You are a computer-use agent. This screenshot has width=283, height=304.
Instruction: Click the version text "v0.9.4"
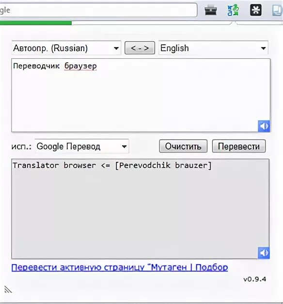tap(254, 279)
